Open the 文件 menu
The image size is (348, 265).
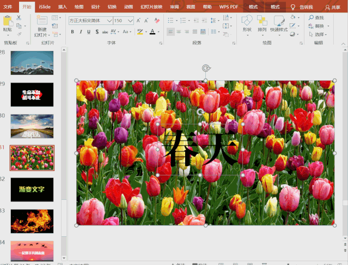pyautogui.click(x=8, y=7)
